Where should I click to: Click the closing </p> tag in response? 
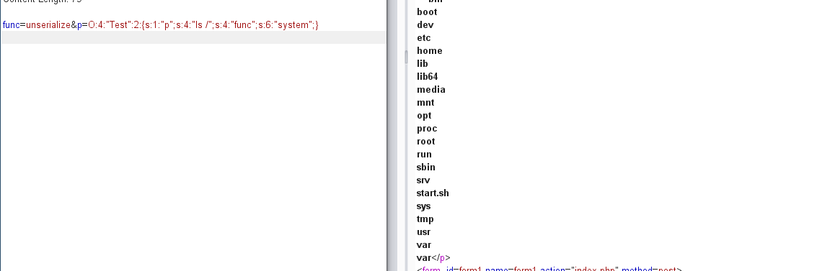tap(441, 258)
